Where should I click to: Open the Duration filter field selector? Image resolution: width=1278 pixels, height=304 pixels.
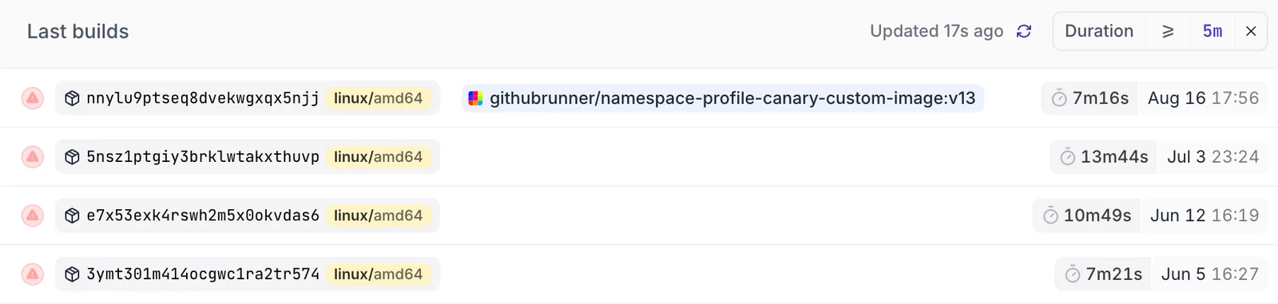pyautogui.click(x=1099, y=31)
